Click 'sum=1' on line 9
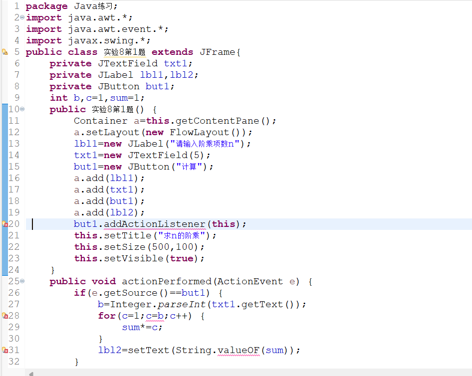This screenshot has width=472, height=376. (x=125, y=98)
